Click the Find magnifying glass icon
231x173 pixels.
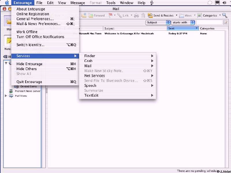pyautogui.click(x=225, y=15)
